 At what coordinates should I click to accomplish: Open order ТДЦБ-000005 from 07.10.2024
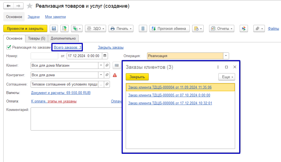click(x=169, y=95)
